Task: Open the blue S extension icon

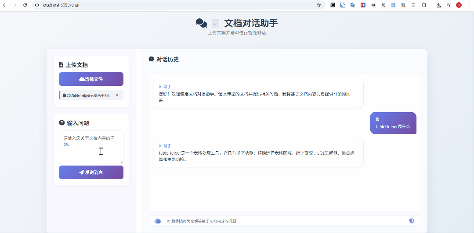Action: (x=343, y=5)
